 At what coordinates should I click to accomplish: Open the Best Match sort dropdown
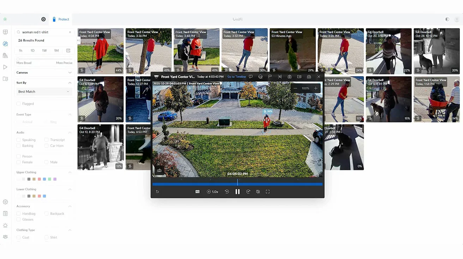44,92
